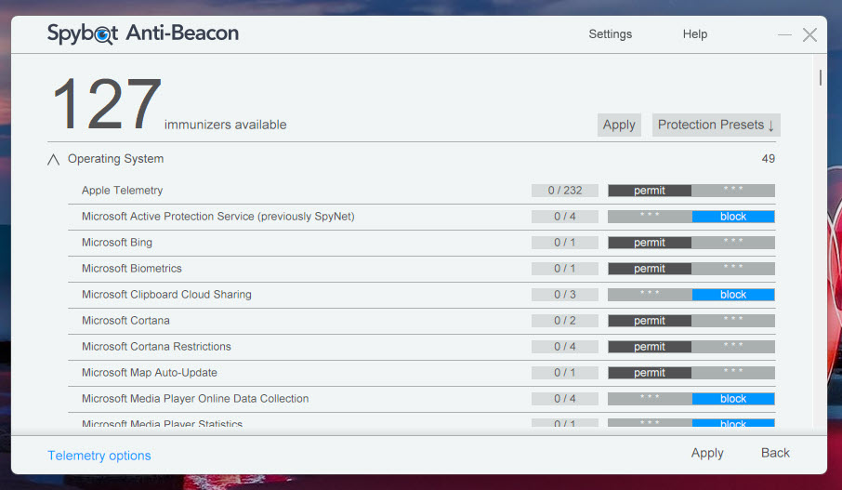Screen dimensions: 842x490
Task: Set Microsoft Clipboard Cloud Sharing to permit
Action: (x=650, y=295)
